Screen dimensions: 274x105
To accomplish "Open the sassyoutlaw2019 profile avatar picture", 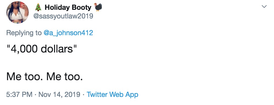I will pyautogui.click(x=18, y=12).
